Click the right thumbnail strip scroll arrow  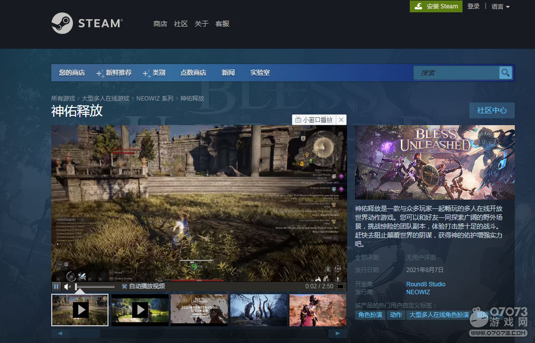338,333
